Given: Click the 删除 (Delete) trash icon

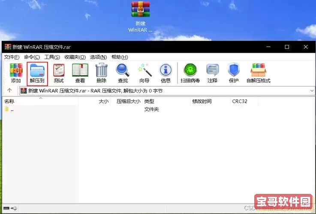Looking at the screenshot, I should point(101,73).
